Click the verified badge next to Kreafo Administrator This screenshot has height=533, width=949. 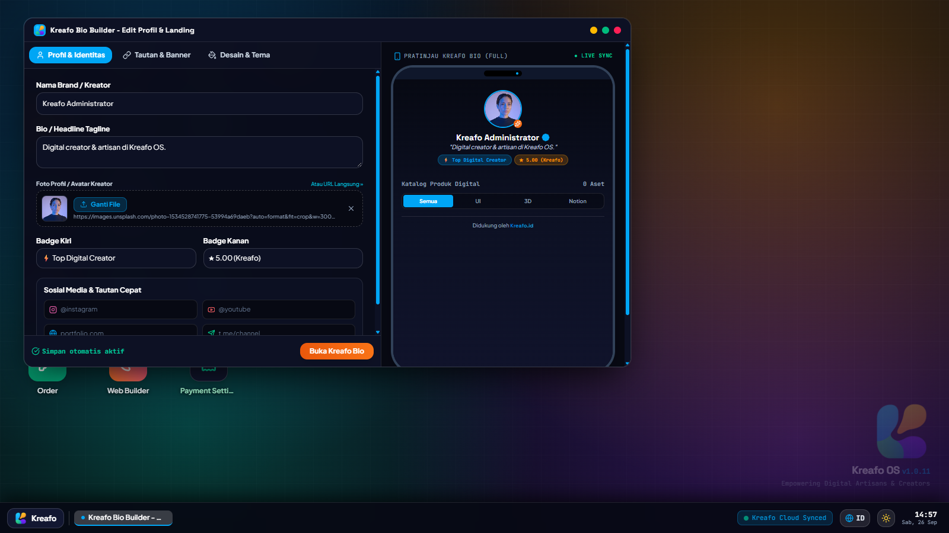546,137
